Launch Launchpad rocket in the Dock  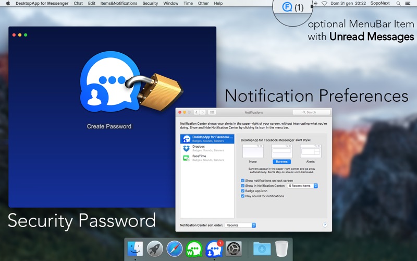[x=155, y=249]
